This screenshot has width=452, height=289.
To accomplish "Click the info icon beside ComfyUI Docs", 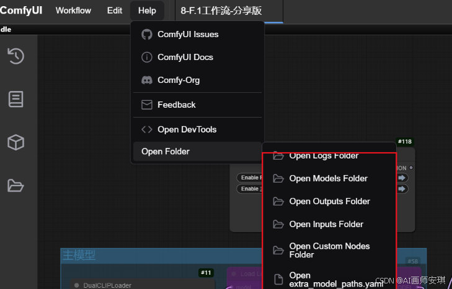I will 147,58.
